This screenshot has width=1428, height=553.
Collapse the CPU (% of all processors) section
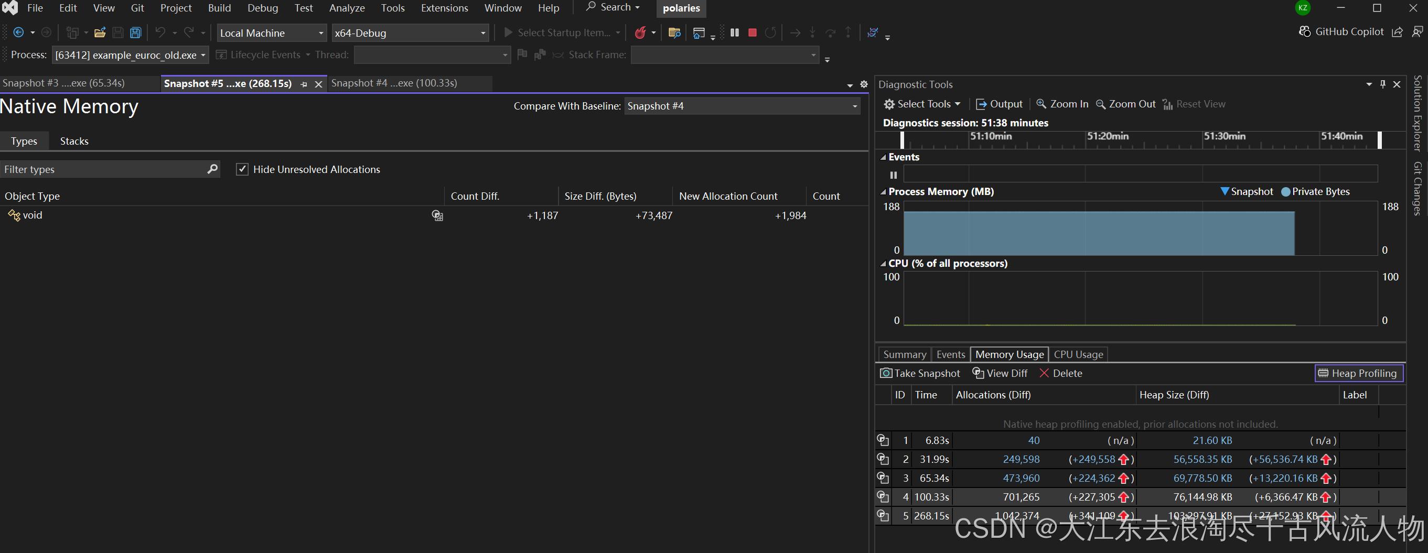click(883, 264)
